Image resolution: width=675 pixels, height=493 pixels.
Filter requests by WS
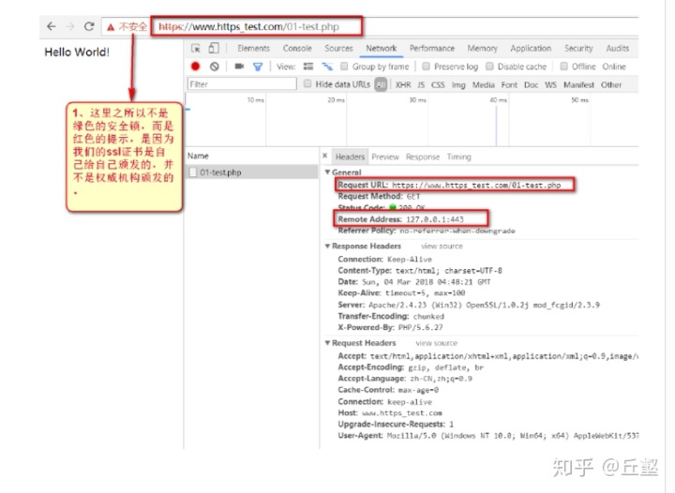click(550, 84)
